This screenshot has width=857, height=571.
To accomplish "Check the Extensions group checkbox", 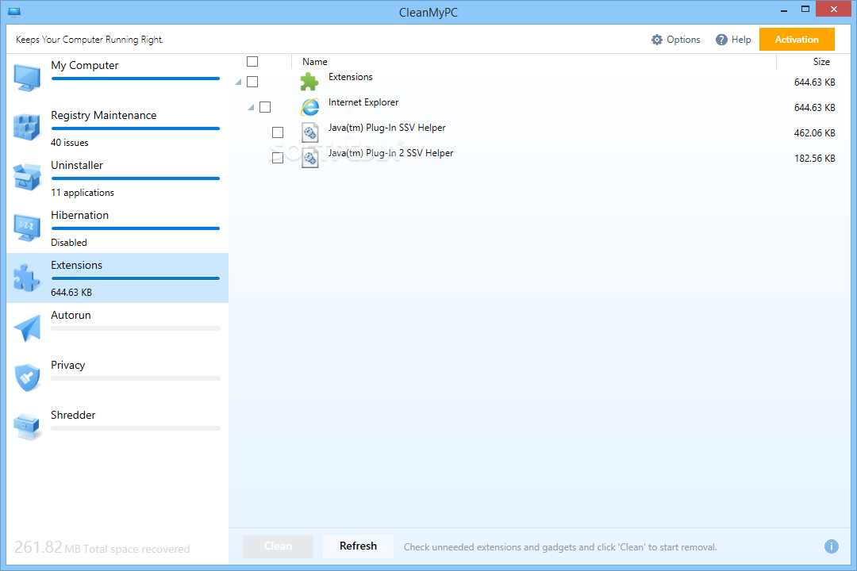I will pos(252,82).
